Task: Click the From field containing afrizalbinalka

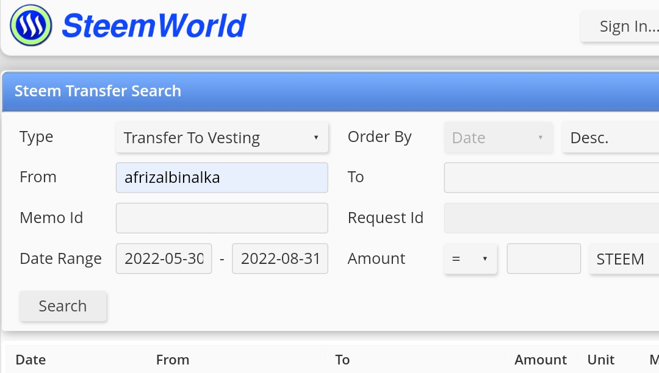Action: pyautogui.click(x=222, y=177)
